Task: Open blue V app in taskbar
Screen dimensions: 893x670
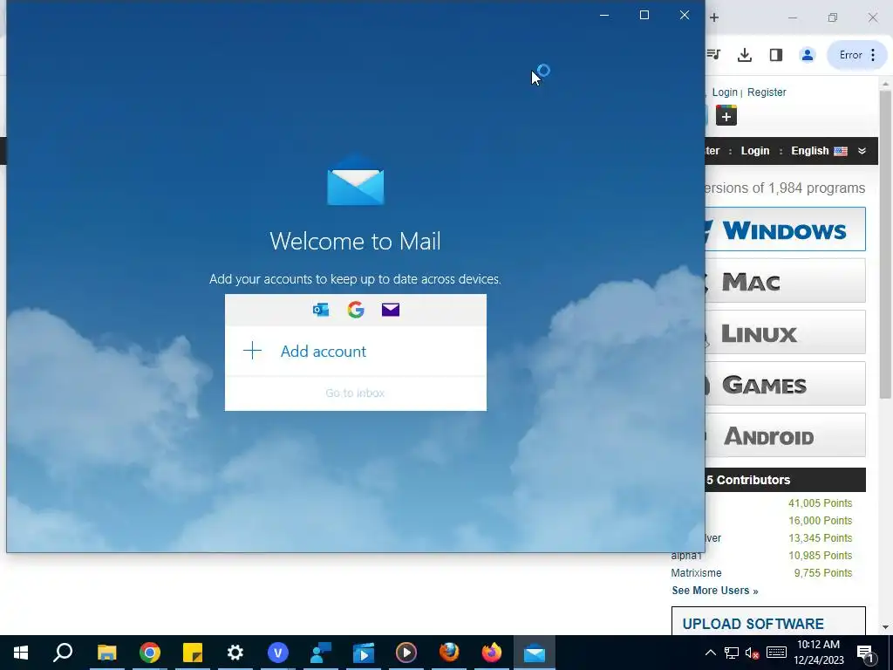Action: (x=278, y=653)
